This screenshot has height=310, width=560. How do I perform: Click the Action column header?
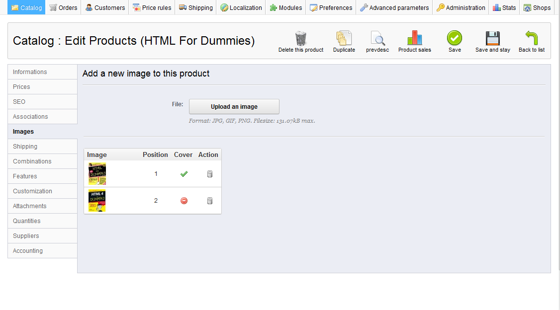tap(208, 155)
